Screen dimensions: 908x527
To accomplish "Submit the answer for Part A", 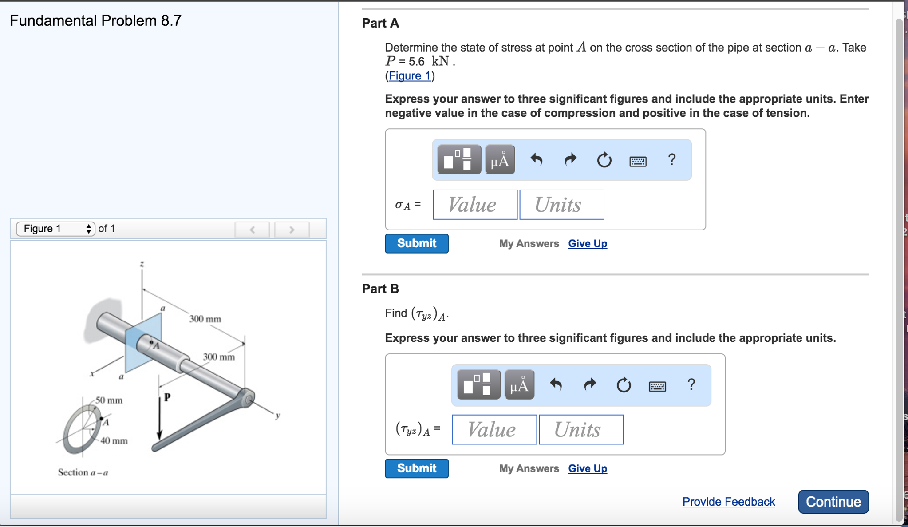I will pos(416,243).
